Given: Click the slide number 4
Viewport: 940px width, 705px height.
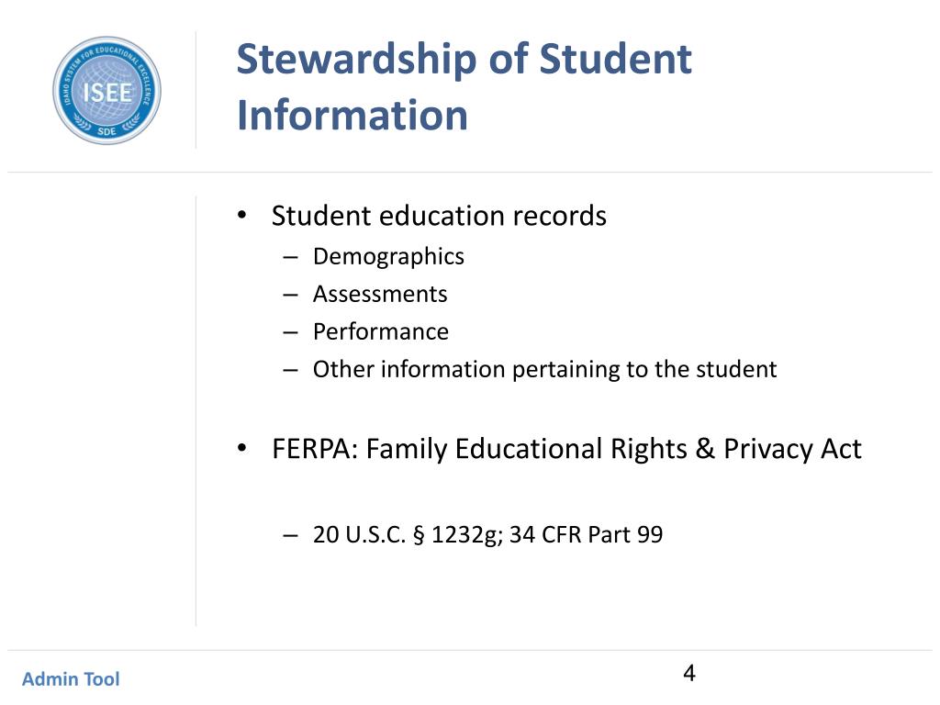Looking at the screenshot, I should (689, 673).
